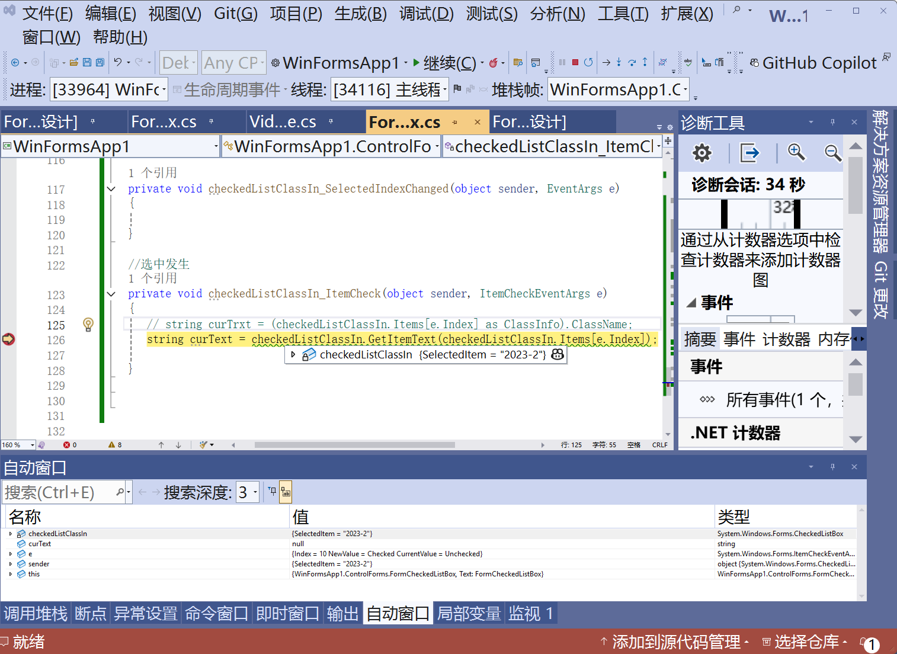Open the 调试(D) menu
This screenshot has width=897, height=654.
tap(426, 13)
